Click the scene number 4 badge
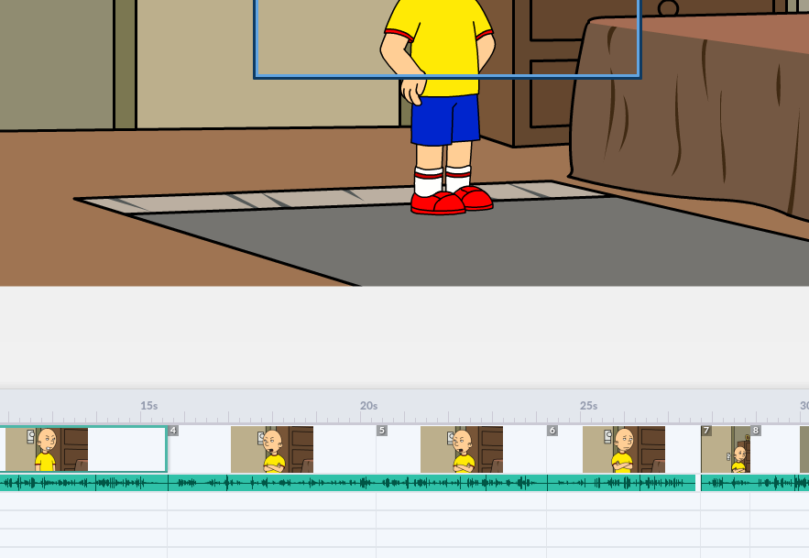 point(173,431)
